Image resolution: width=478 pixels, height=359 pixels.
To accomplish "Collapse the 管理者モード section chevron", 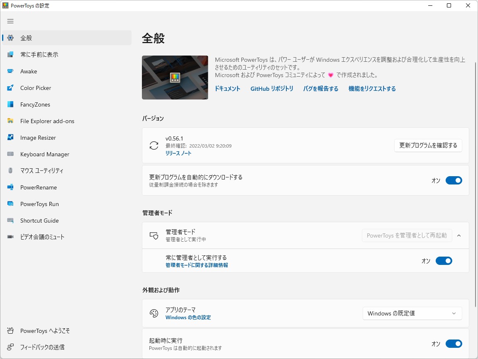I will pos(459,236).
